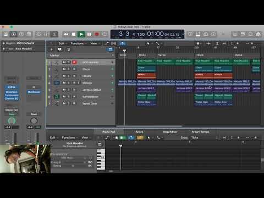Toggle the global Solo S button

point(68,50)
